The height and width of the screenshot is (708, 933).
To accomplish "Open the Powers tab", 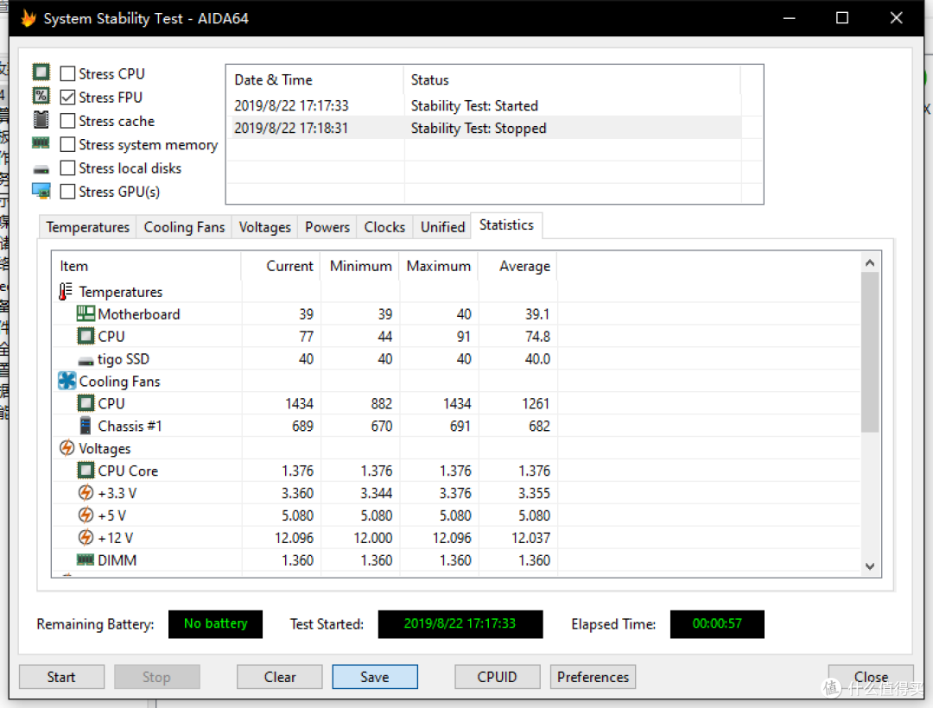I will [327, 227].
